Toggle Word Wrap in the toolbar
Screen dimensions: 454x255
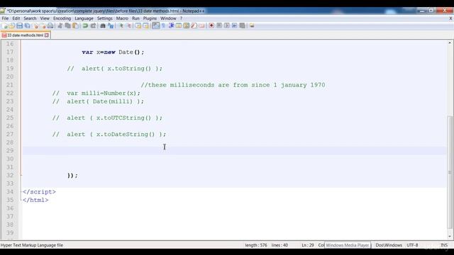point(156,25)
